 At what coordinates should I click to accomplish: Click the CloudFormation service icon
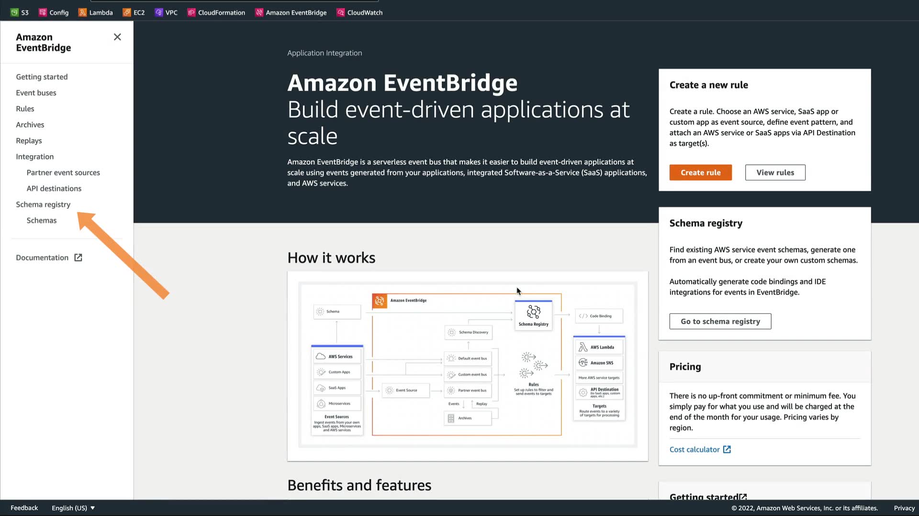coord(191,12)
